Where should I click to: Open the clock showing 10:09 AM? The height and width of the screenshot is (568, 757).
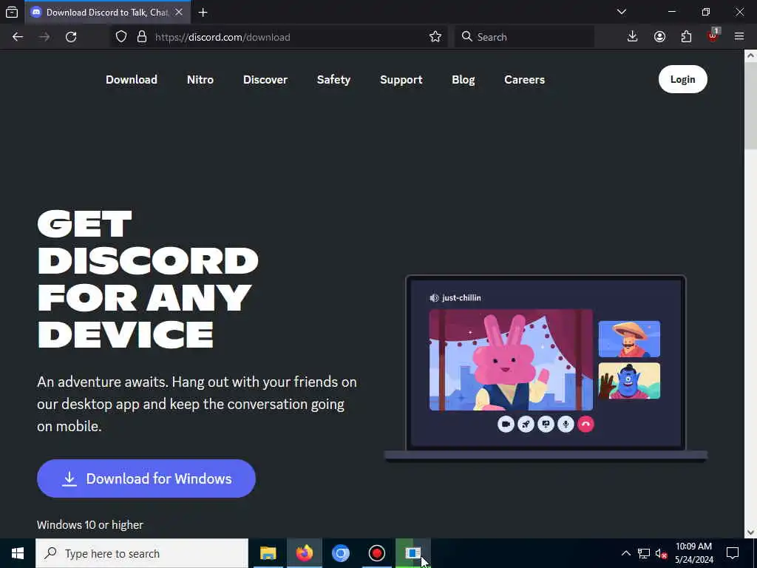click(693, 553)
